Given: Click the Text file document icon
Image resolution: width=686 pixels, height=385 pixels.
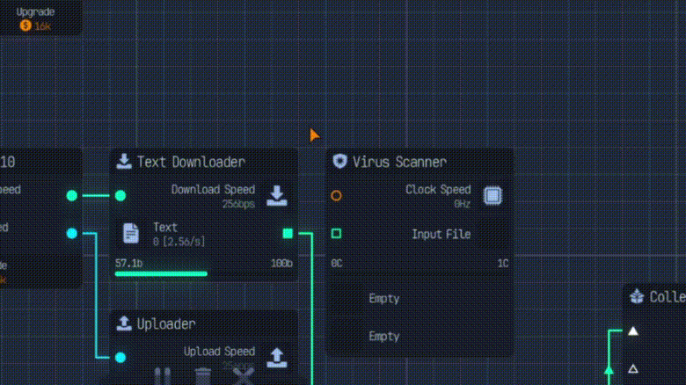Looking at the screenshot, I should coord(131,233).
